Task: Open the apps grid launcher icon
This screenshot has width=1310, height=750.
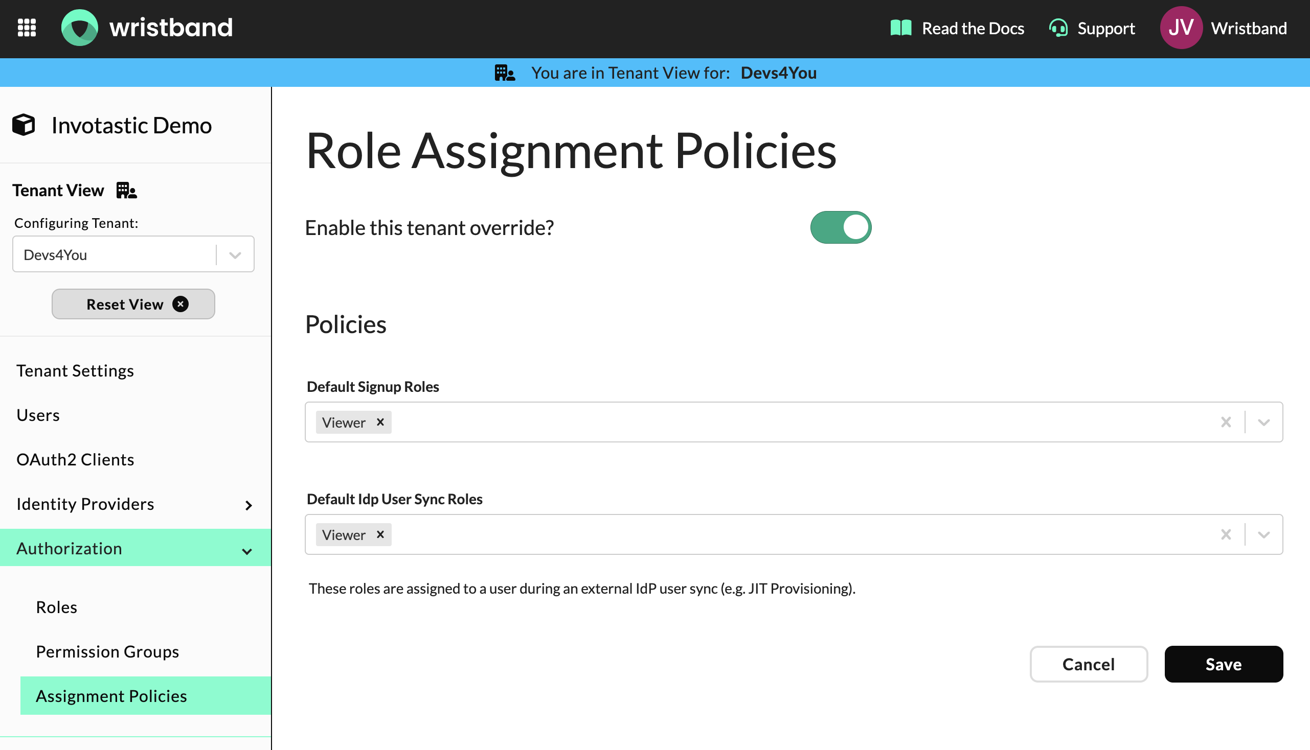Action: click(27, 28)
